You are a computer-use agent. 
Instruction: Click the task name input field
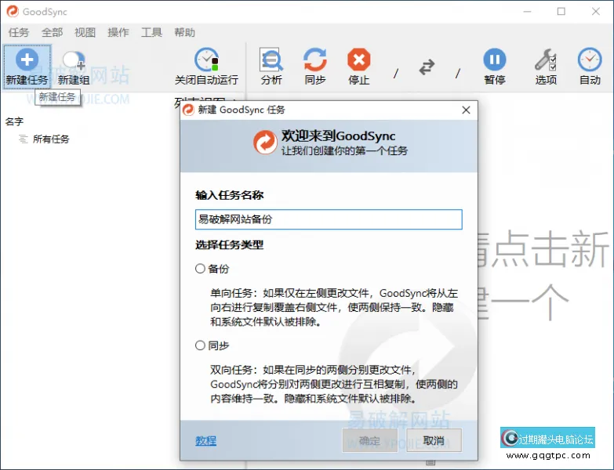click(x=329, y=219)
